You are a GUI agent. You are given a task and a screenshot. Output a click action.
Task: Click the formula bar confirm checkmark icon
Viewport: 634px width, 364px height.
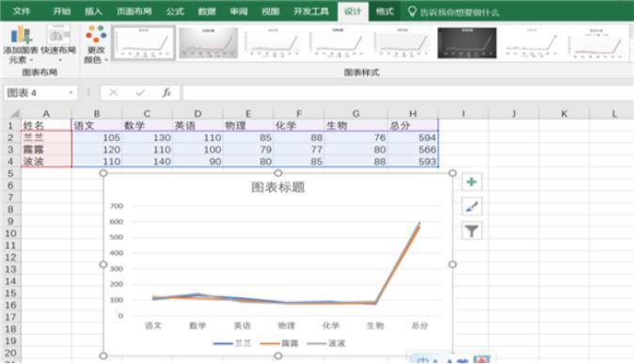tap(140, 93)
